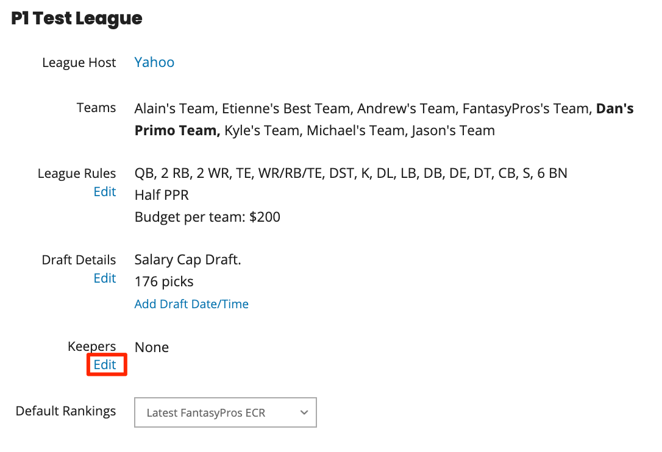The width and height of the screenshot is (662, 452).
Task: Click Add Draft Date/Time link
Action: click(x=191, y=304)
